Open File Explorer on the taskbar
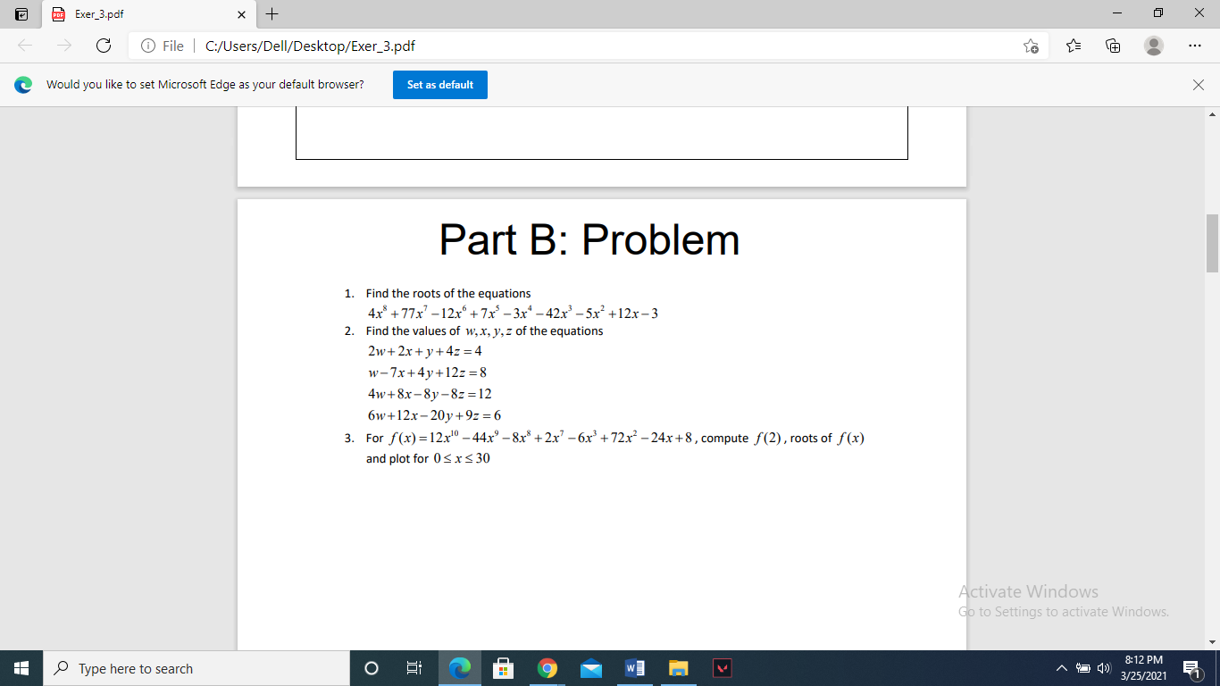Viewport: 1220px width, 686px height. click(x=678, y=667)
